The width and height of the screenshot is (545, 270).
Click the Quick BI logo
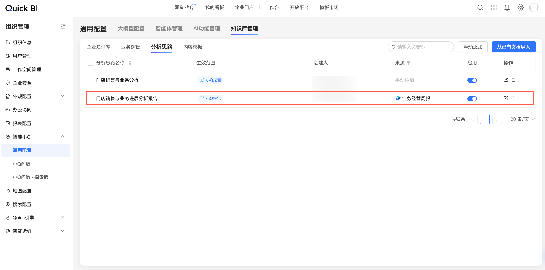(22, 8)
